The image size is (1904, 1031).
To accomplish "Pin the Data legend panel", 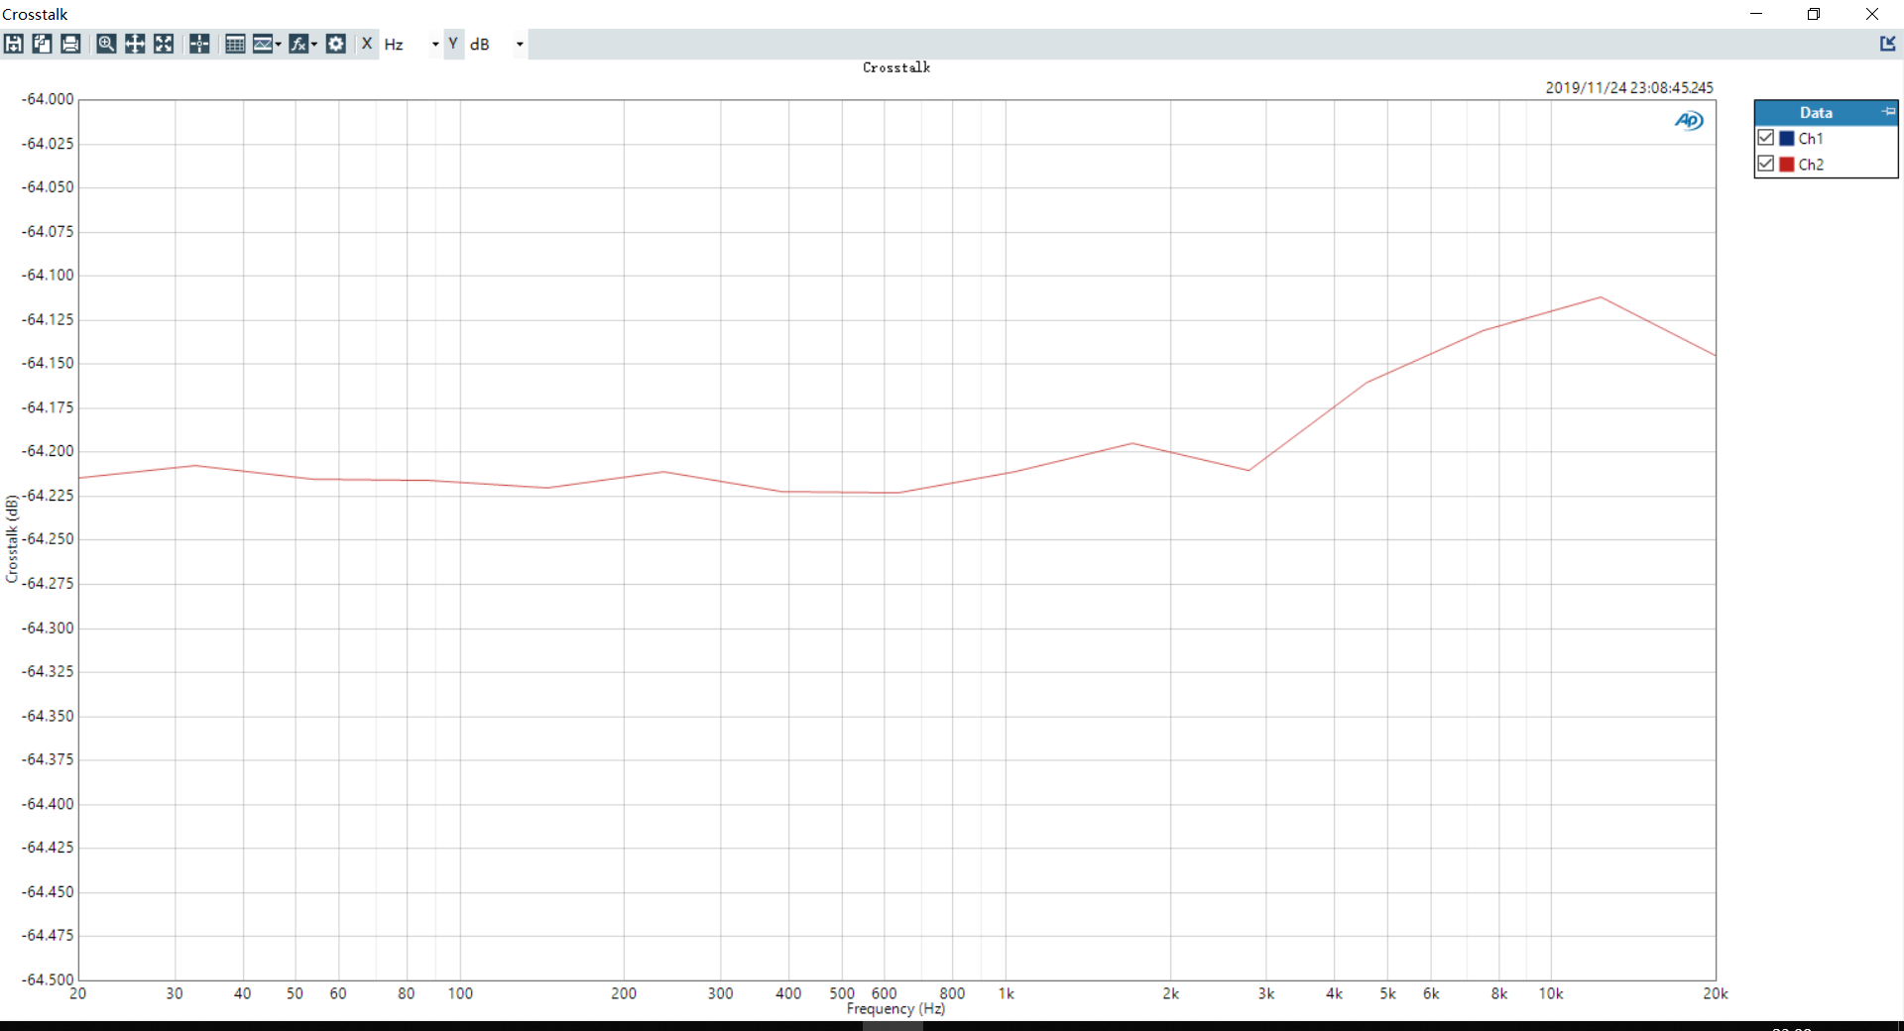I will (1888, 112).
